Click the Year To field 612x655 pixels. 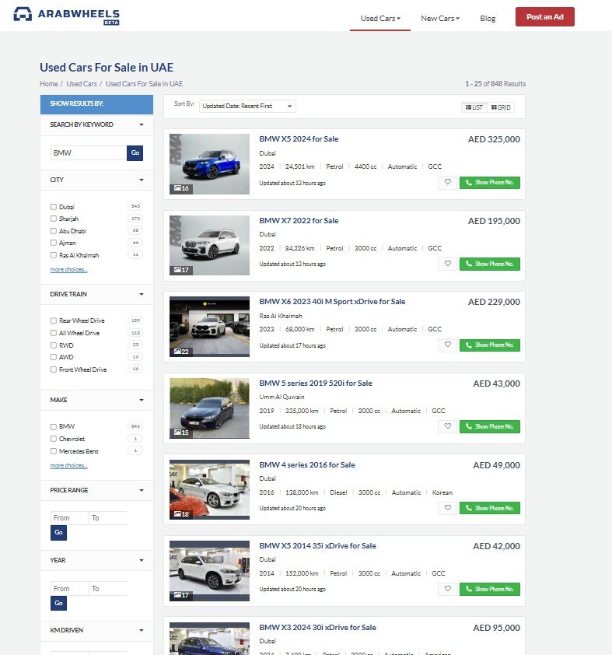click(108, 589)
